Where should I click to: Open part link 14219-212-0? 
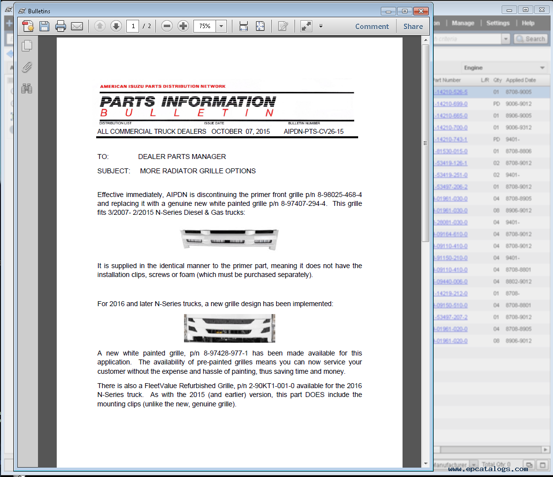pos(451,293)
